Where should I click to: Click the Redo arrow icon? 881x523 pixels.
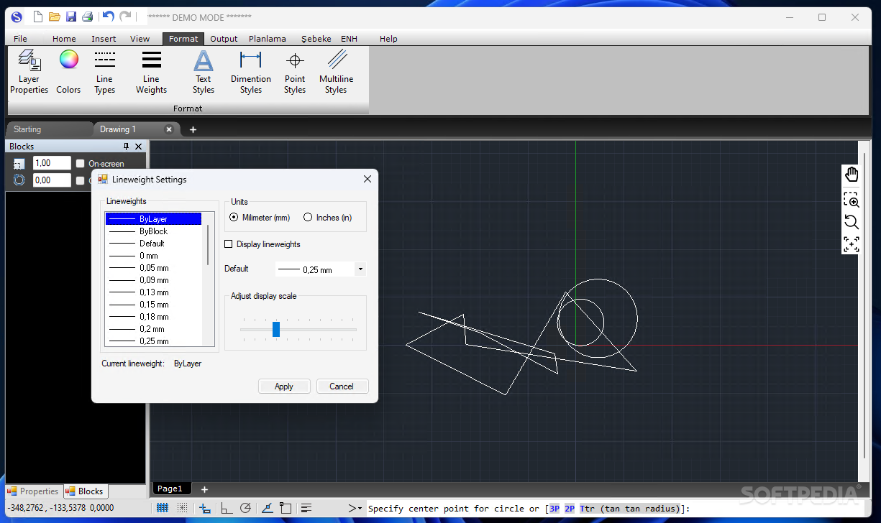[x=125, y=17]
